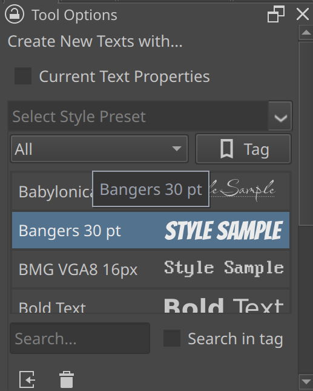Close the Tool Options docker
Viewport: 313px width, 391px height.
(303, 14)
